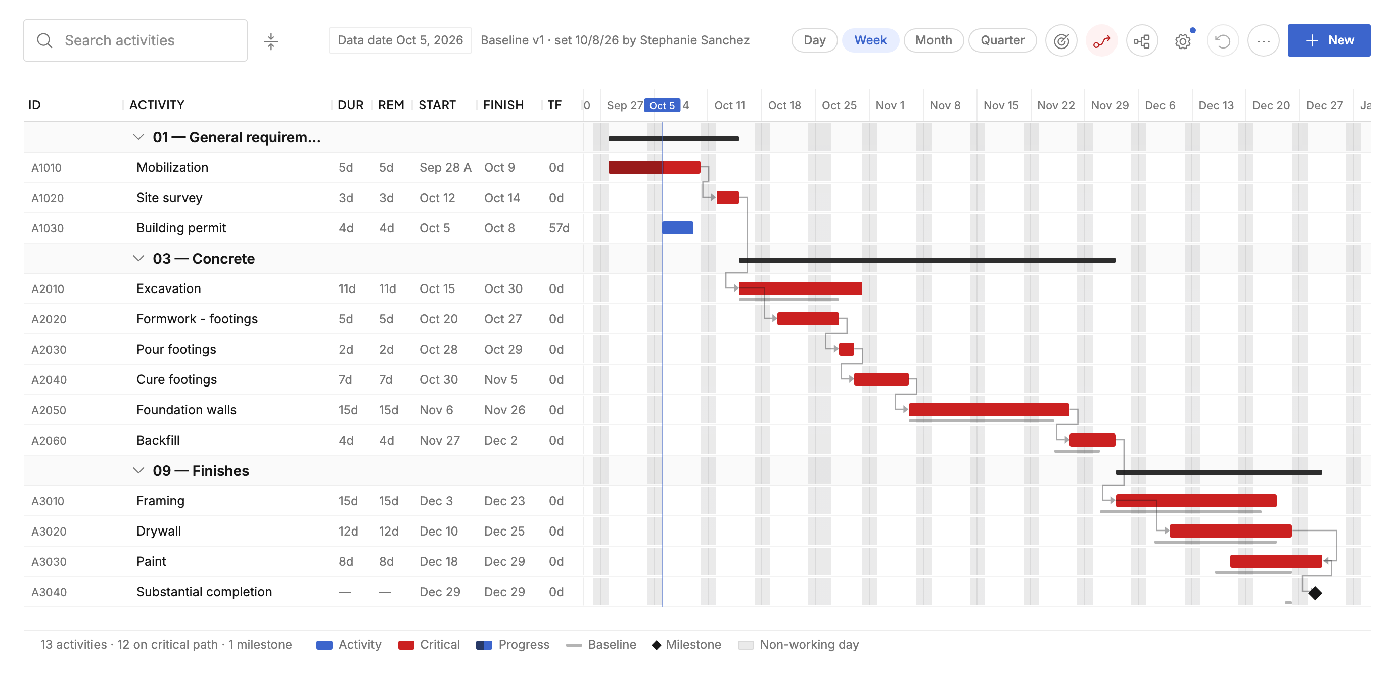Click the Site survey gantt bar
Viewport: 1395px width, 675px height.
click(727, 198)
